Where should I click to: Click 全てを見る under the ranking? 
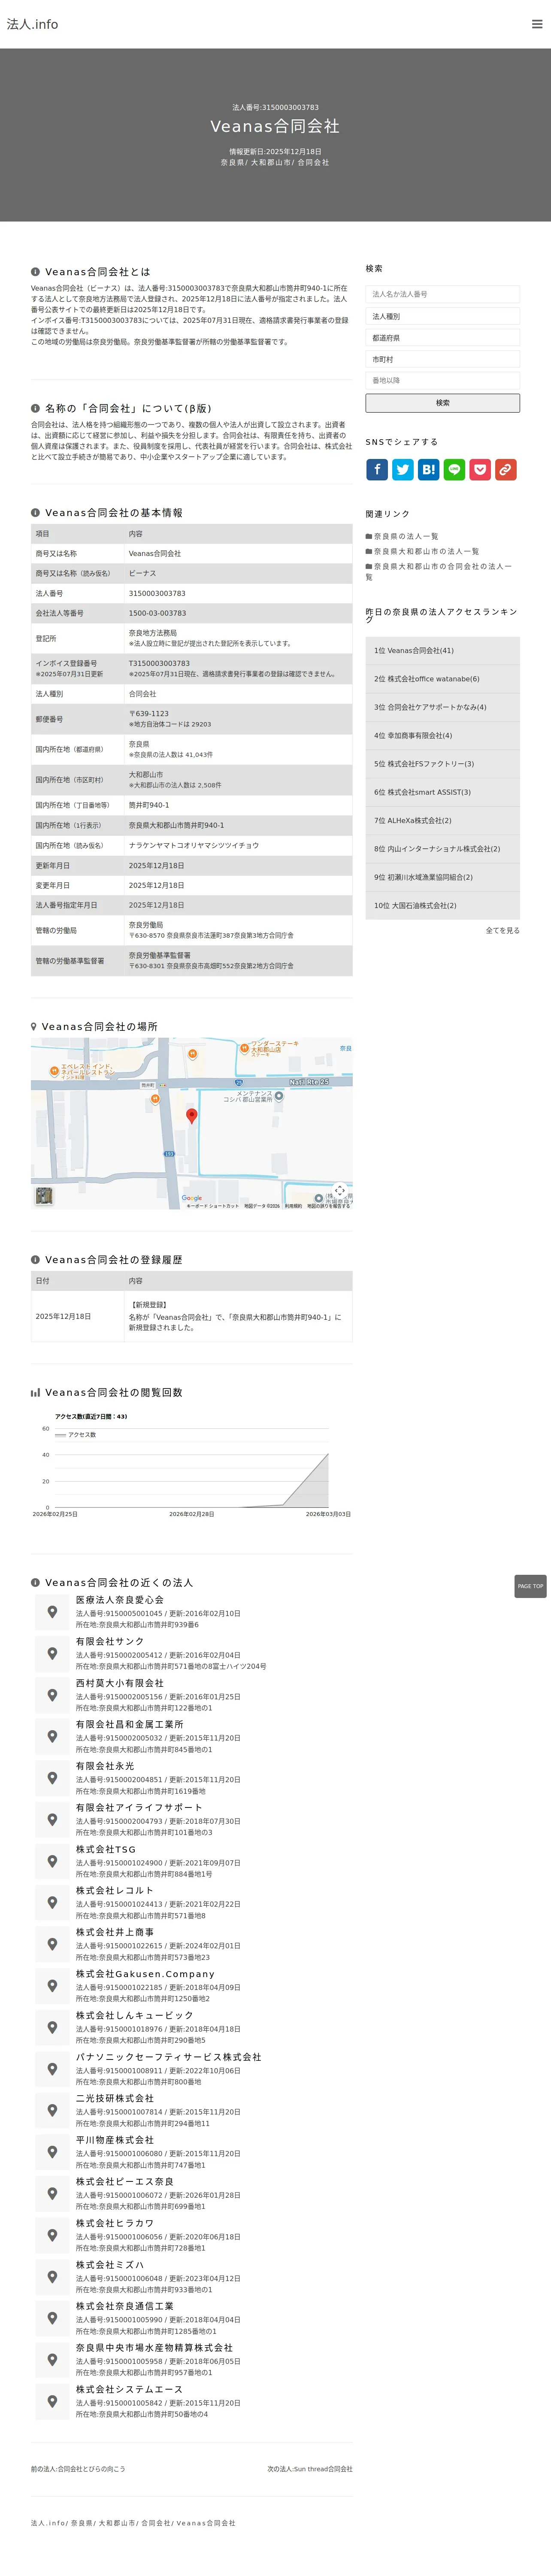(x=502, y=930)
